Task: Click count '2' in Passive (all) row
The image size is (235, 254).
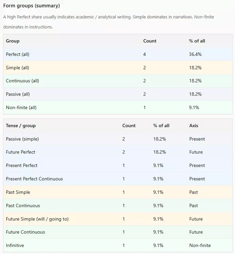Action: click(x=144, y=94)
